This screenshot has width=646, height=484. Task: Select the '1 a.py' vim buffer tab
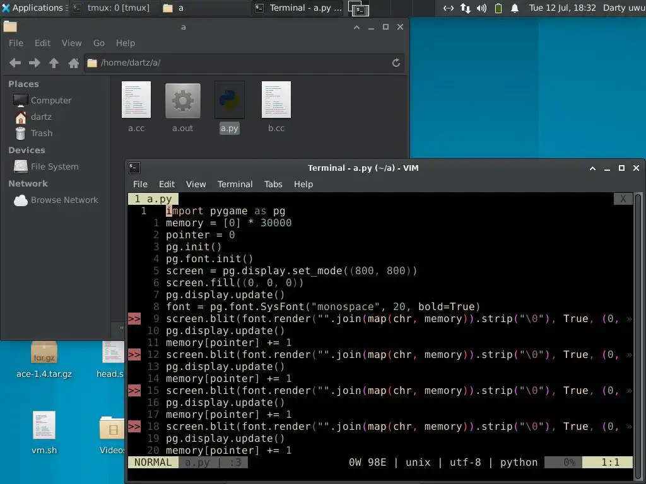(x=153, y=199)
